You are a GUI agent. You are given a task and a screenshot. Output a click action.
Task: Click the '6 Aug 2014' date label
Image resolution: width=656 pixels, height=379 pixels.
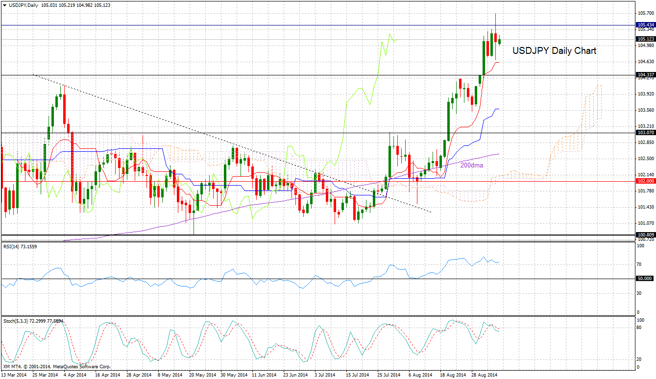coord(419,375)
